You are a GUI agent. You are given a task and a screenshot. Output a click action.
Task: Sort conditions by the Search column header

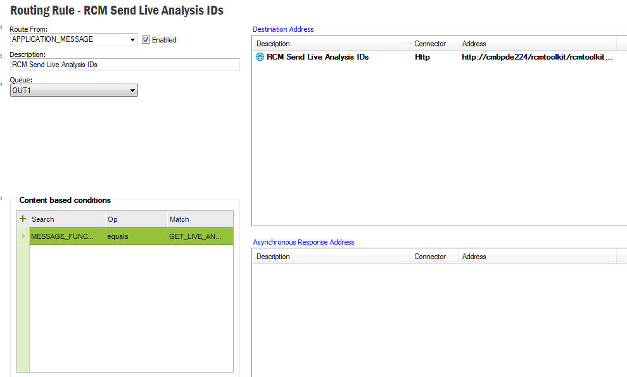(x=66, y=219)
